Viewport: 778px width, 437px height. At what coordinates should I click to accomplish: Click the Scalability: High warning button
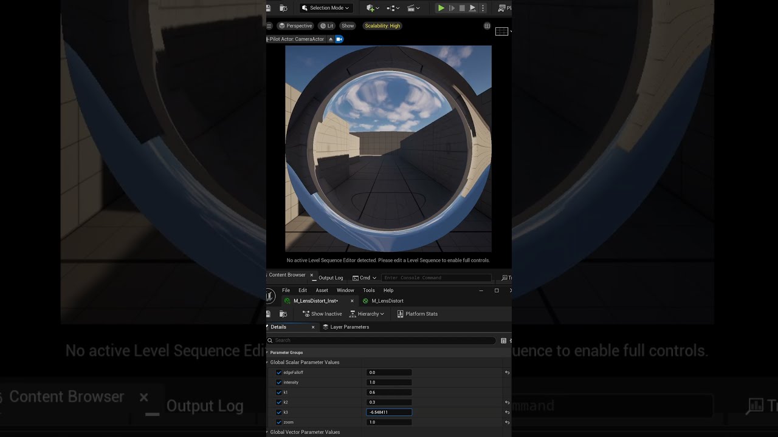(x=382, y=25)
